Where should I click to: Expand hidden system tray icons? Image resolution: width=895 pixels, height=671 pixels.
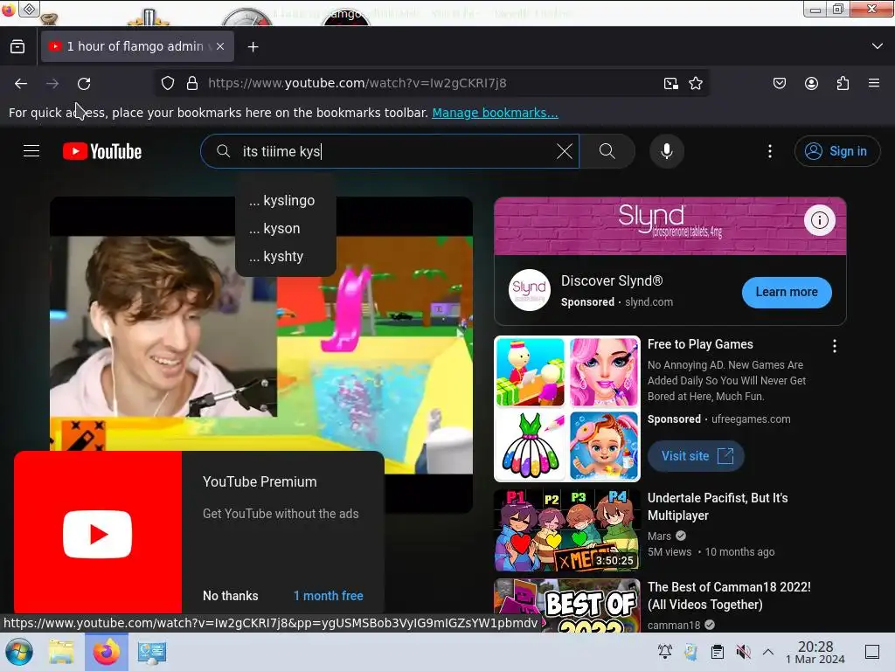point(767,652)
